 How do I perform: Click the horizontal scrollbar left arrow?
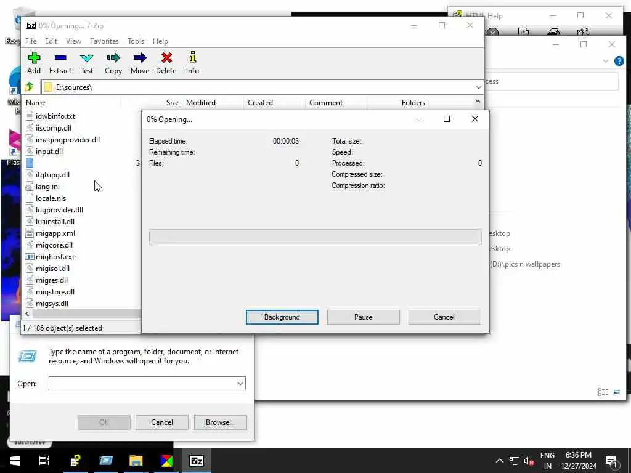(x=27, y=313)
